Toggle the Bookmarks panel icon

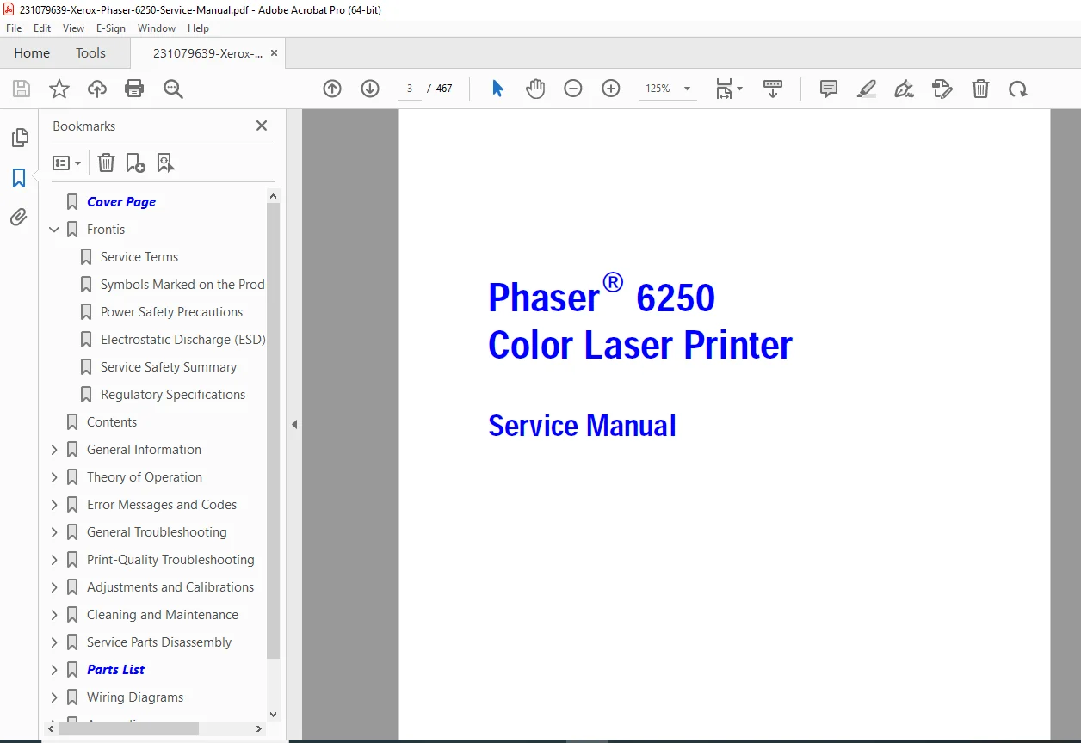[x=19, y=178]
